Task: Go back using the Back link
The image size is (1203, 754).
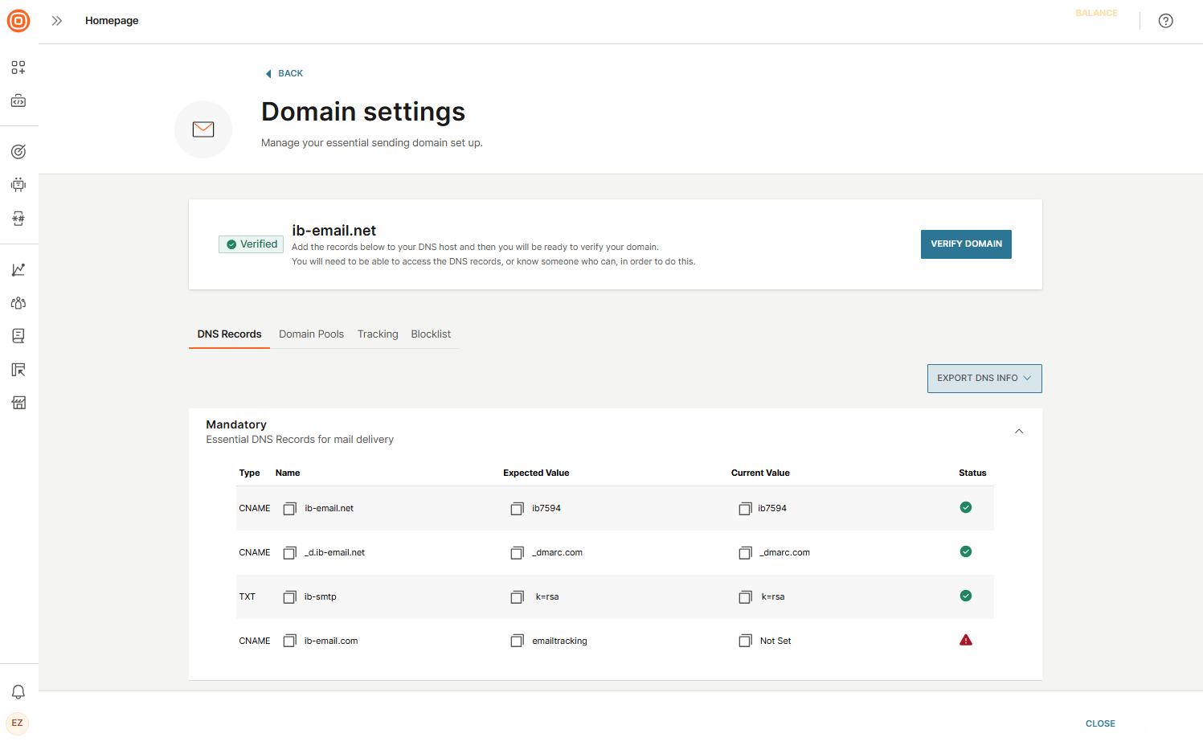Action: click(283, 73)
